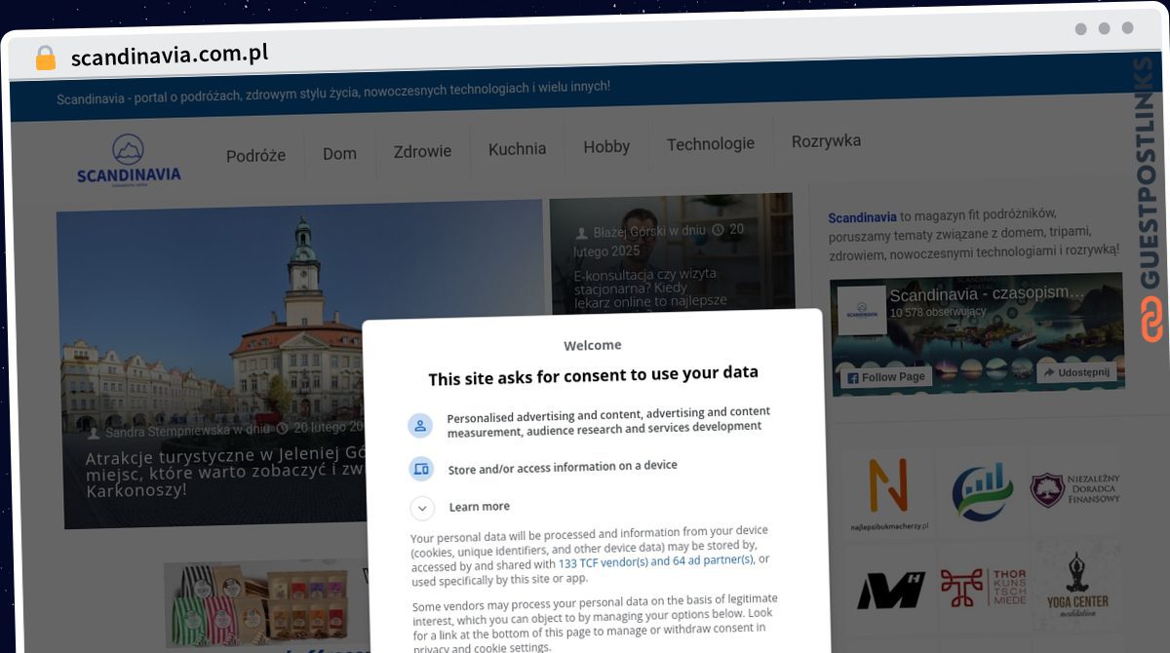Click the Scandinavia bold link in sidebar
The image size is (1170, 653).
pyautogui.click(x=862, y=217)
